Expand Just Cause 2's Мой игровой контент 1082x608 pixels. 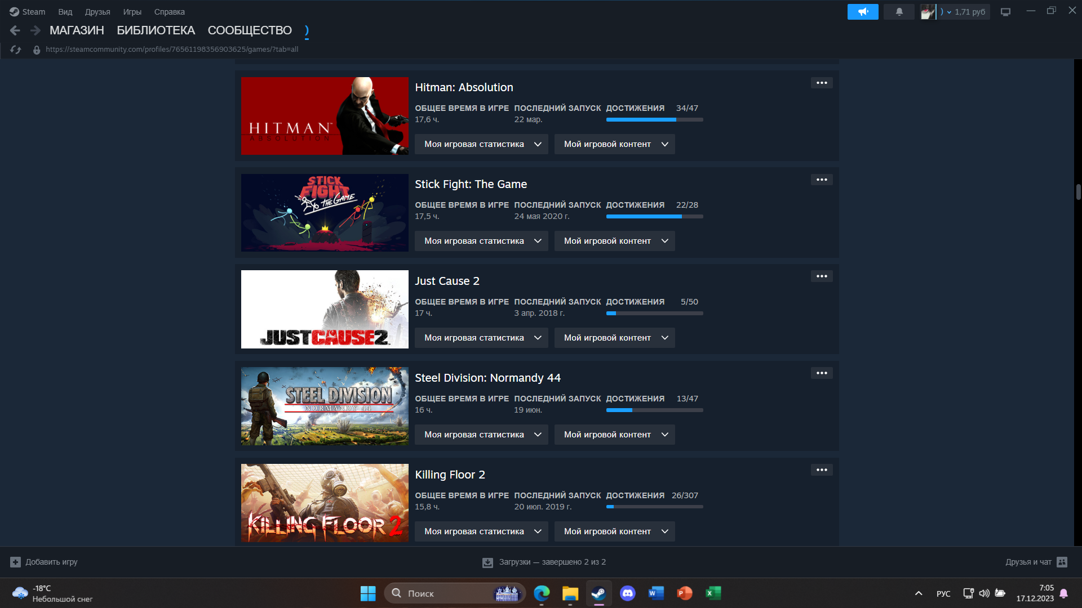tap(614, 338)
